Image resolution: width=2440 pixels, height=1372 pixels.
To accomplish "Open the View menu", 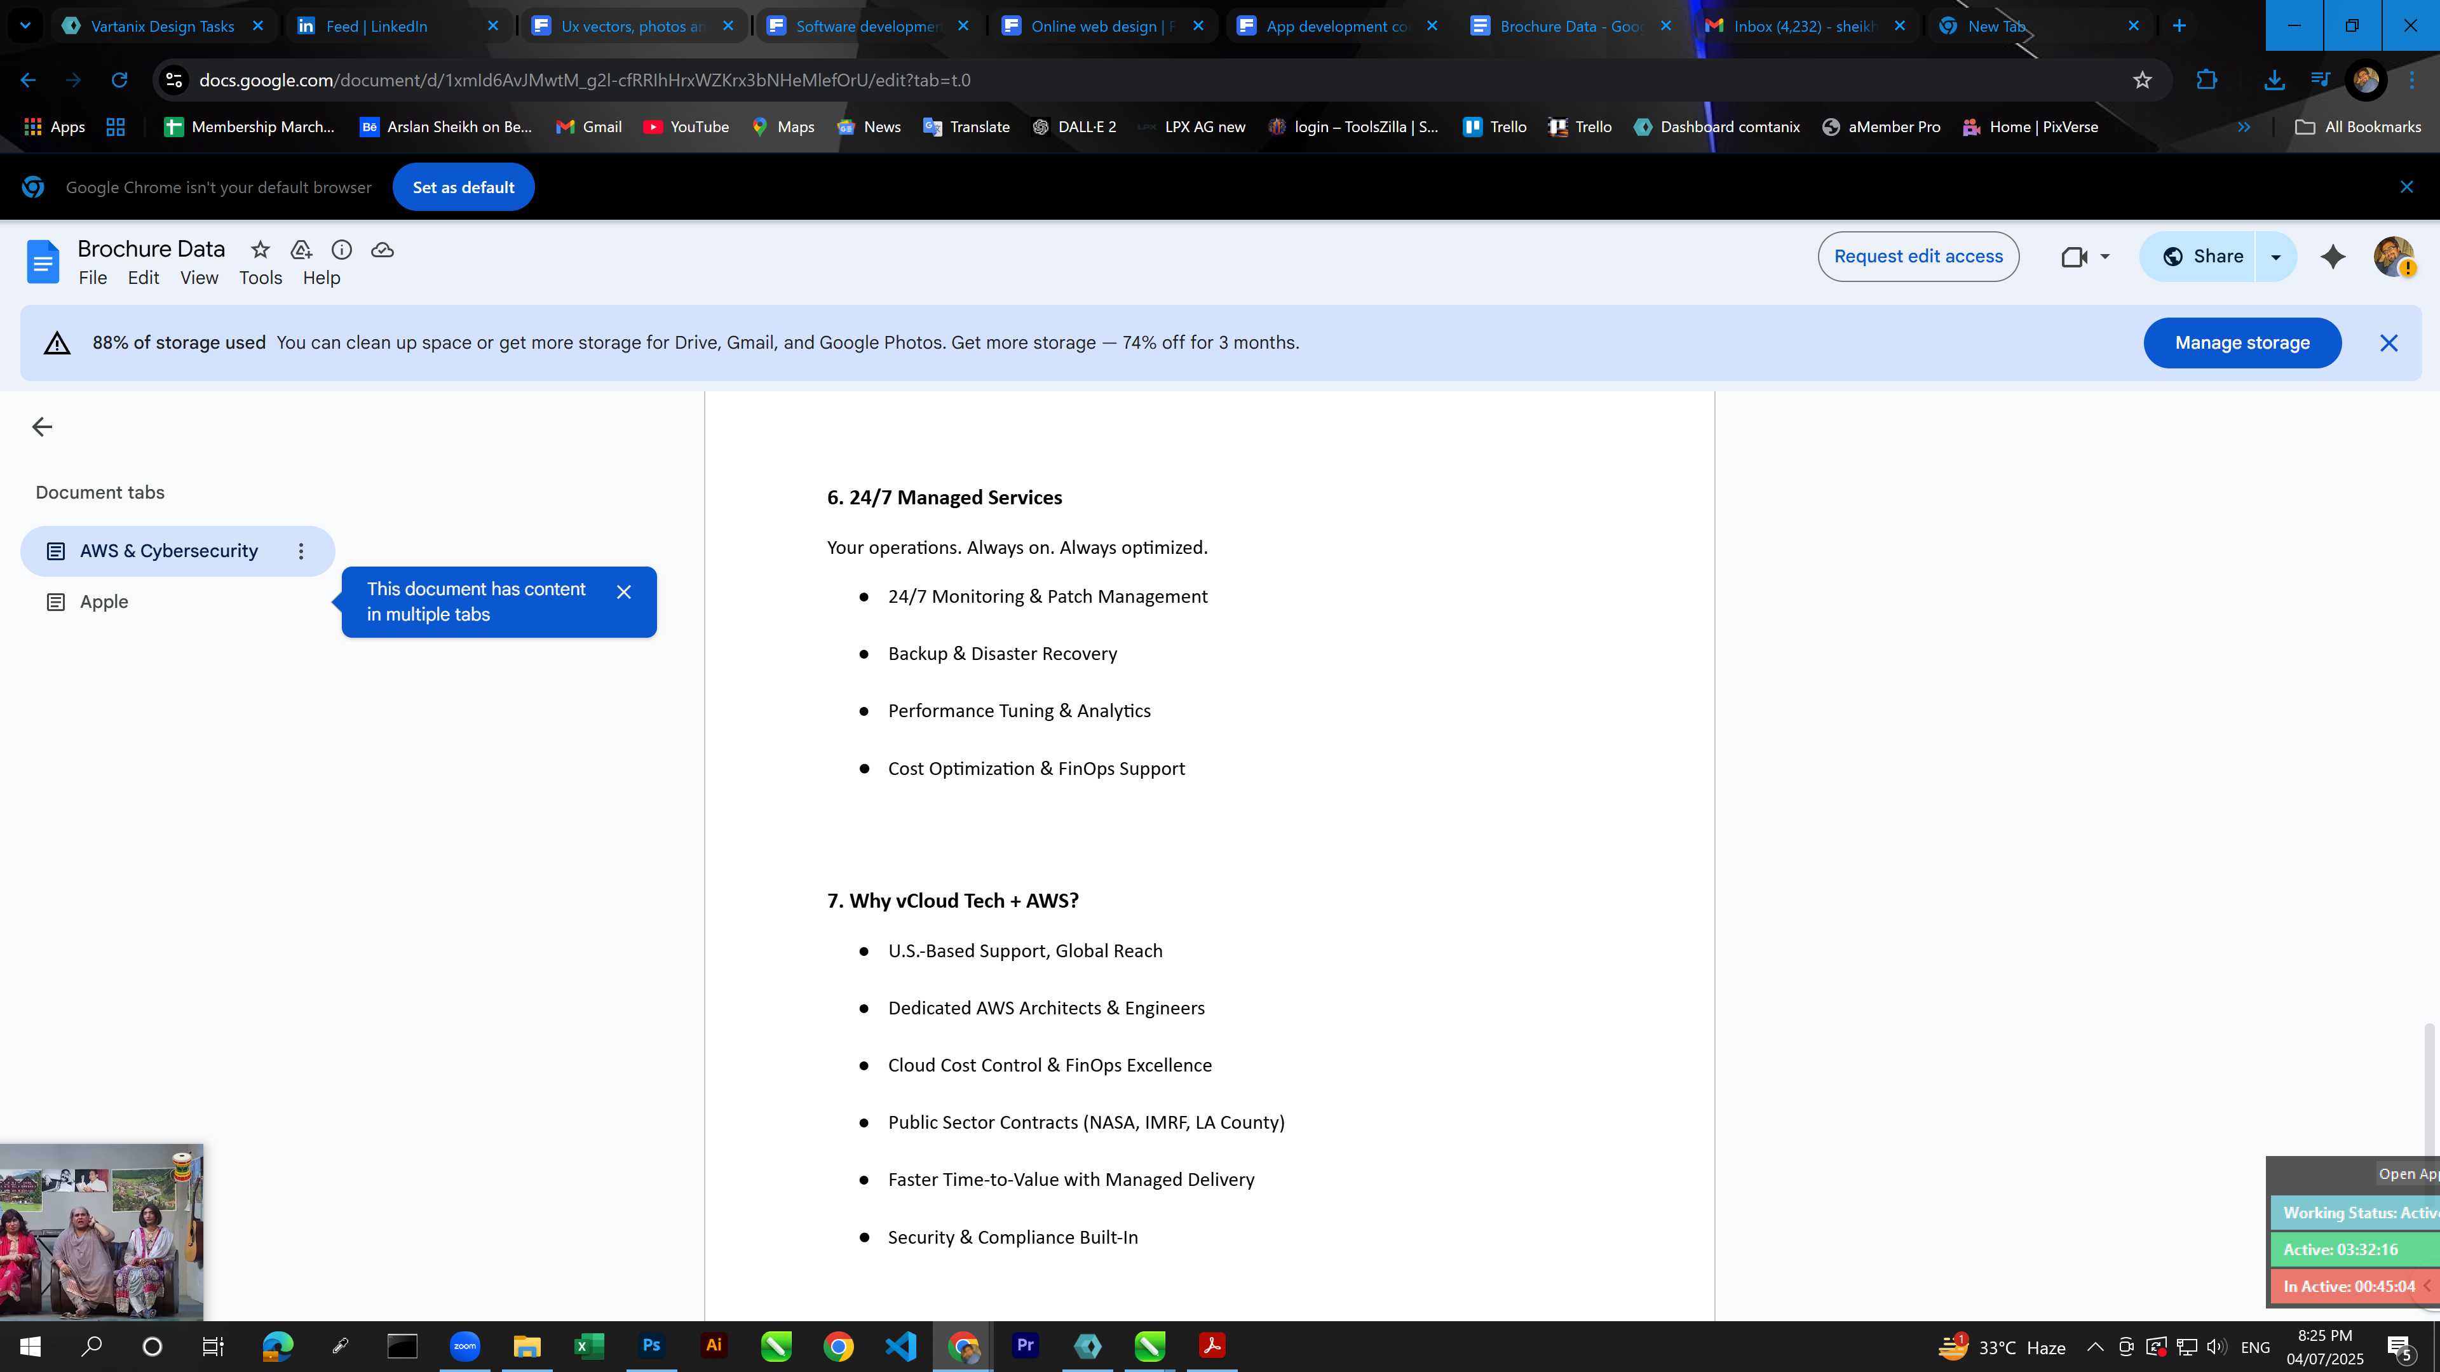I will [x=200, y=278].
